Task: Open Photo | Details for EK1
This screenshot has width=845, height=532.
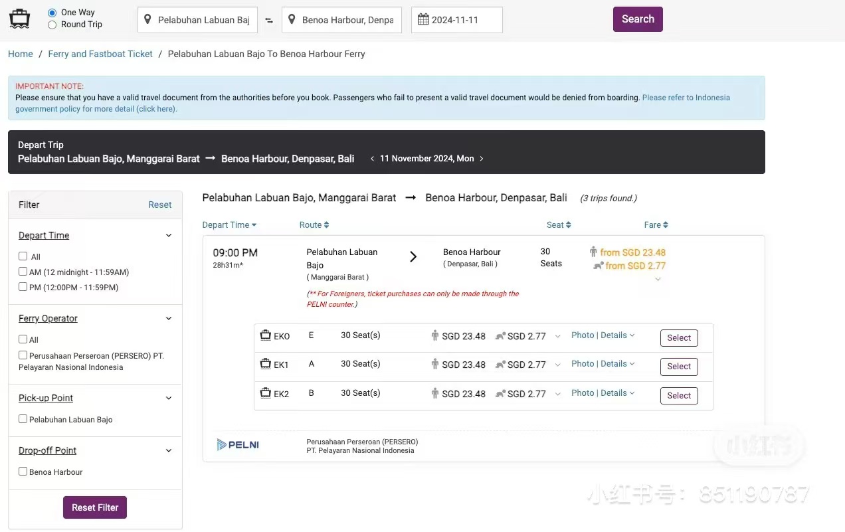Action: [603, 364]
